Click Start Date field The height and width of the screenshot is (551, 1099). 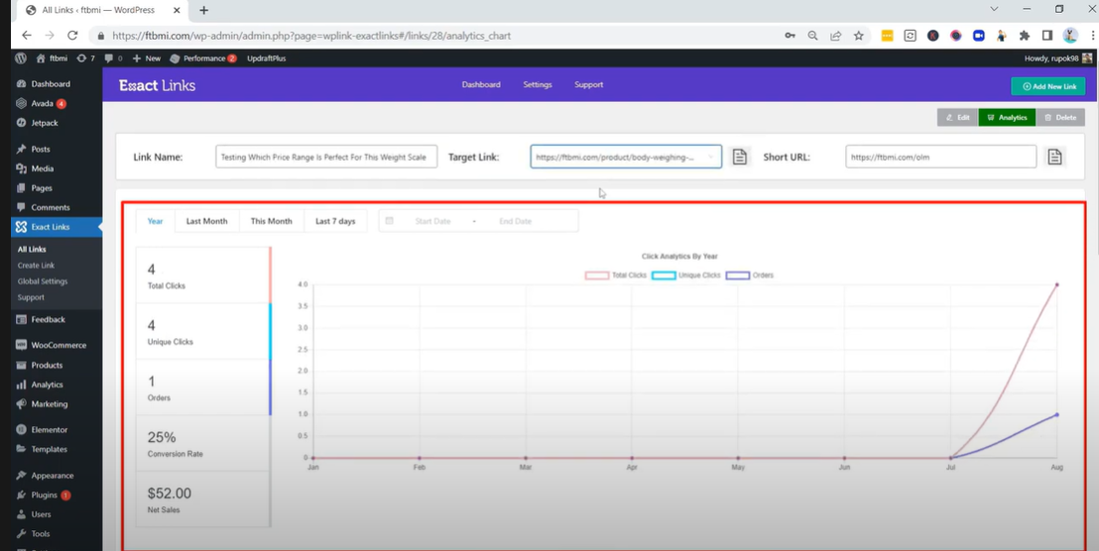point(432,221)
